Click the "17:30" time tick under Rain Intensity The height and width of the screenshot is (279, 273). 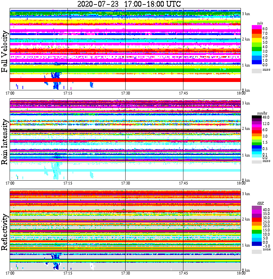(x=126, y=183)
